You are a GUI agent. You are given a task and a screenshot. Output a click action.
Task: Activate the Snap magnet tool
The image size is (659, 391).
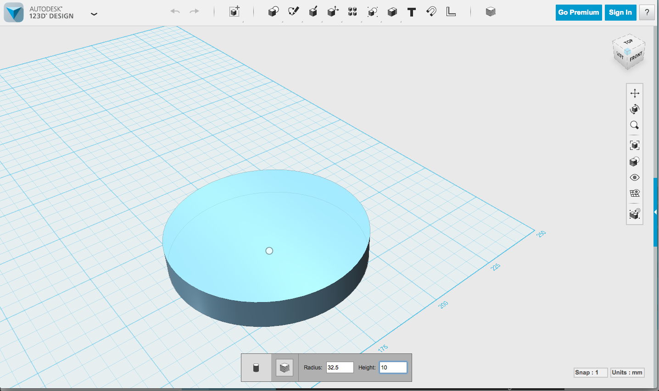tap(431, 12)
